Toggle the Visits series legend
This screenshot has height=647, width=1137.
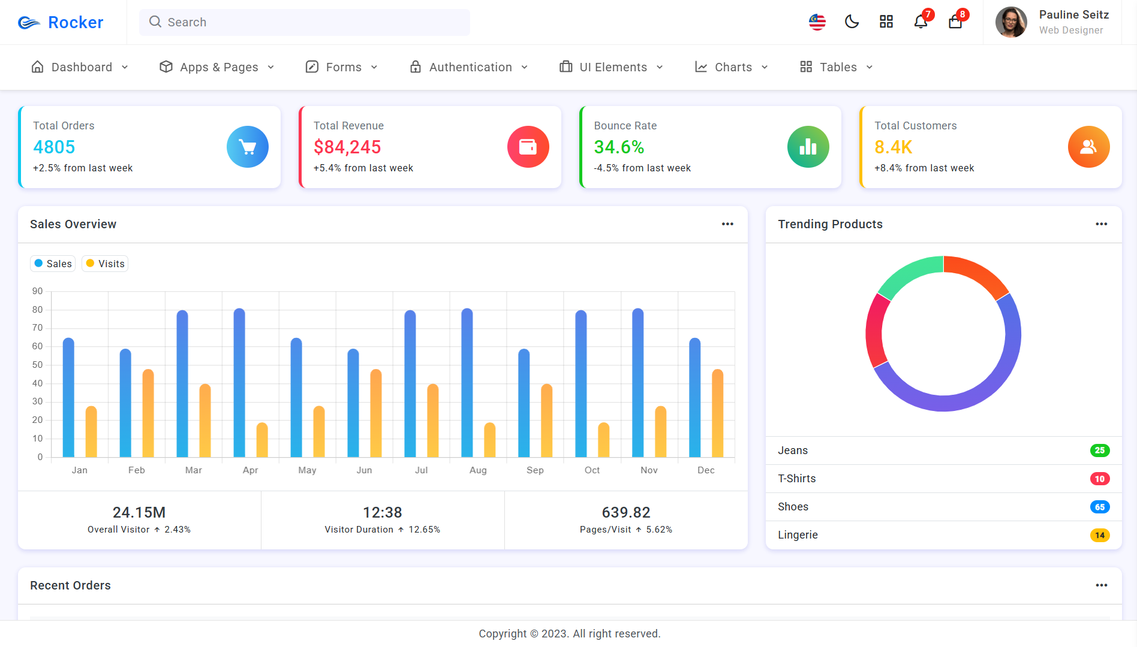105,264
